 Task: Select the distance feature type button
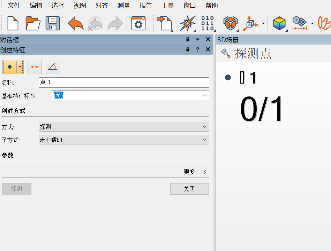[35, 67]
